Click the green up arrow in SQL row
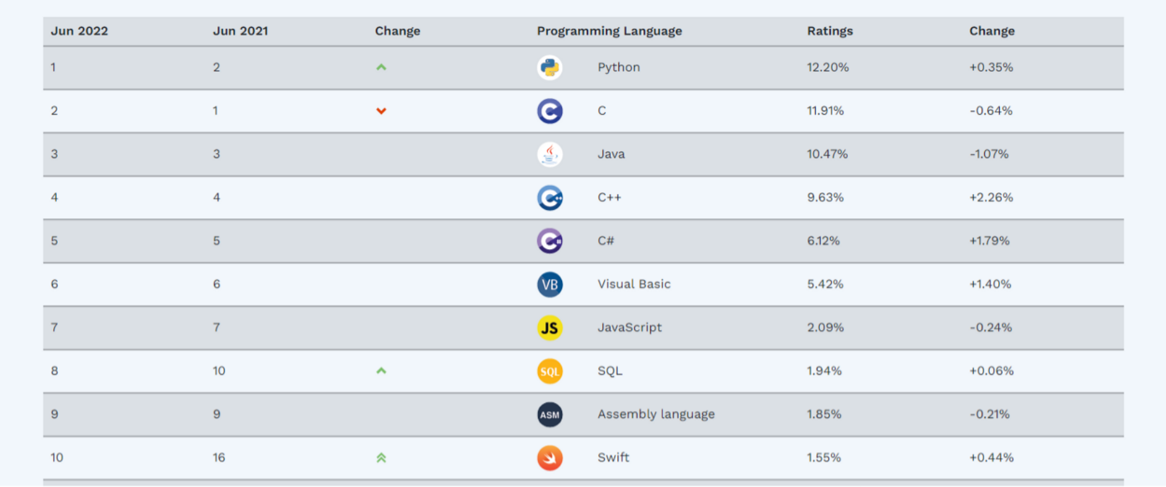The width and height of the screenshot is (1166, 487). pos(381,371)
